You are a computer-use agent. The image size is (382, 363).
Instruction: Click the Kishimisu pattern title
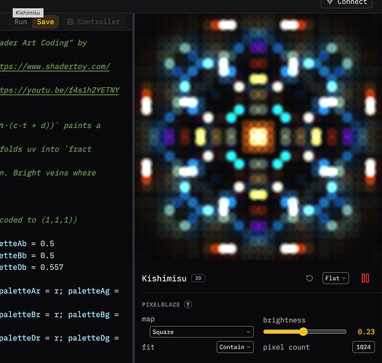click(x=164, y=279)
